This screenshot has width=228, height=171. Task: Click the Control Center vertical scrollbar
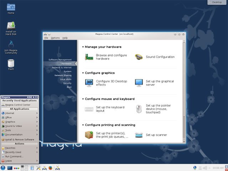point(184,79)
